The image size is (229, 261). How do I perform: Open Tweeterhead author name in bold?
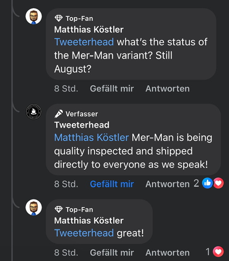[x=82, y=125]
